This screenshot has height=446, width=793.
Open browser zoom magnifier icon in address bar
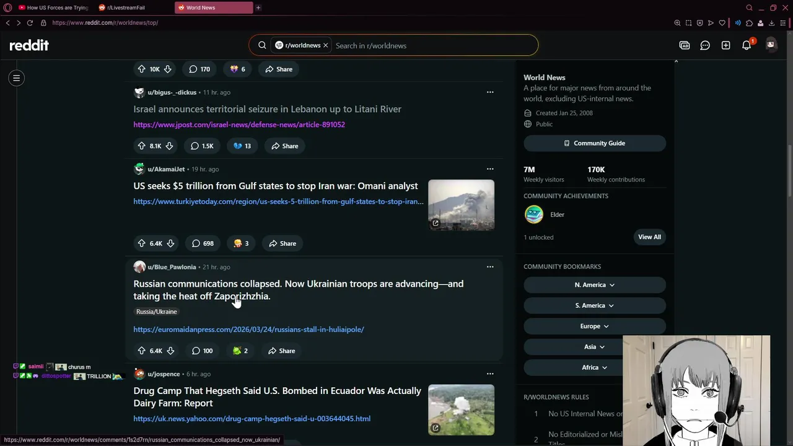pyautogui.click(x=677, y=23)
